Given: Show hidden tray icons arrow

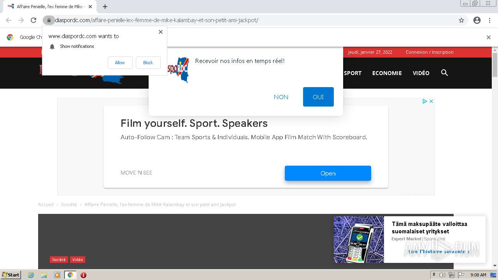Looking at the screenshot, I should tap(434, 275).
